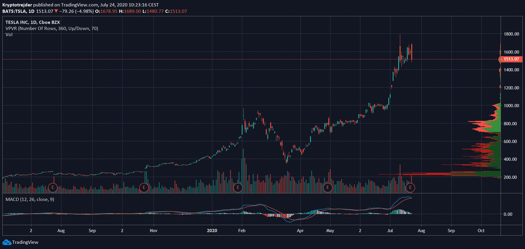Click the Kryptotrejder author name
Screen dimensions: 525x249
(x=17, y=5)
